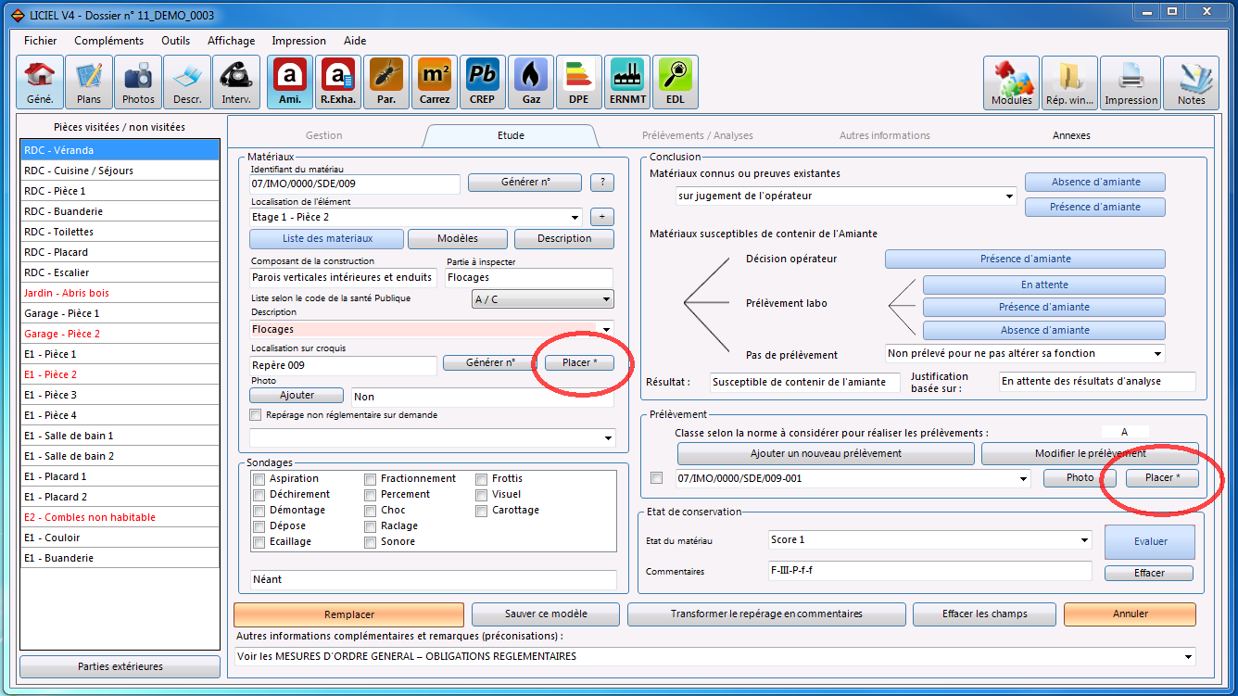Open the Photos camera icon
Image resolution: width=1238 pixels, height=696 pixels.
click(x=138, y=82)
